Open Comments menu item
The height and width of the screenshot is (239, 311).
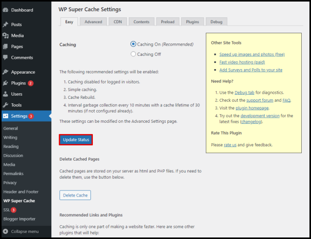(22, 57)
